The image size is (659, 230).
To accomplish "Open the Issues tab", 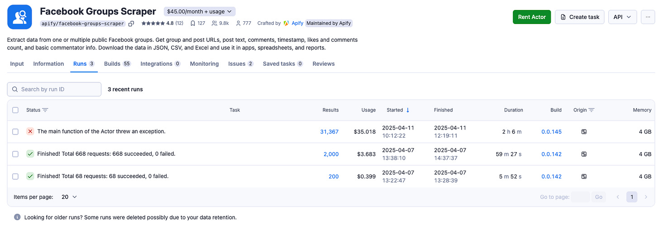I will click(x=241, y=64).
